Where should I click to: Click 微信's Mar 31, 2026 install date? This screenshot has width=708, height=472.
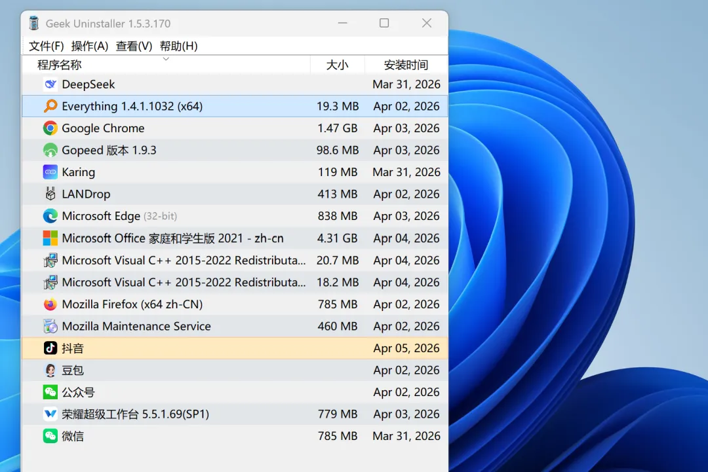(x=406, y=436)
